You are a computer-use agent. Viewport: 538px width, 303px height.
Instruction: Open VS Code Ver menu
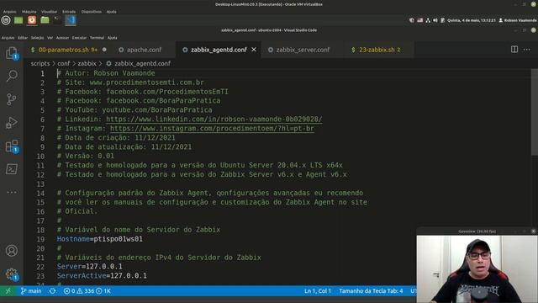click(x=50, y=38)
